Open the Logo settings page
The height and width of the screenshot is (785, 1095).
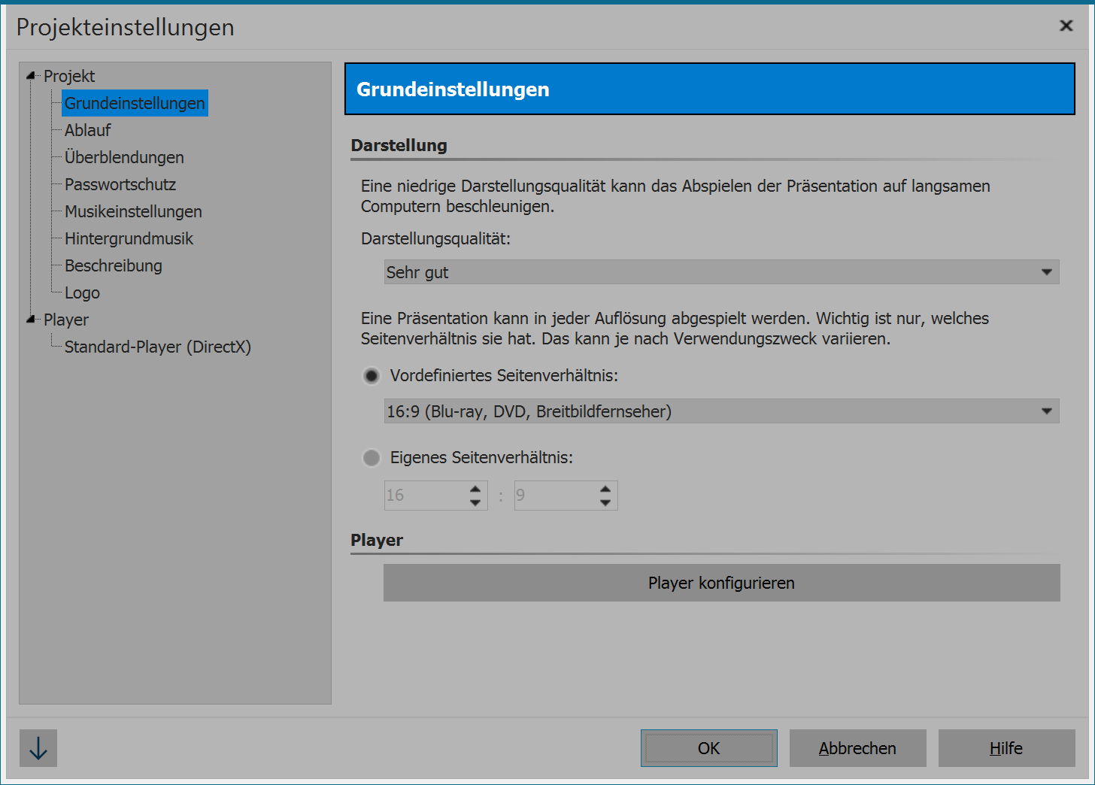81,292
